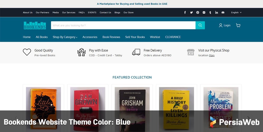Image resolution: width=263 pixels, height=132 pixels.
Task: Open Book Reviews page
Action: [x=111, y=37]
